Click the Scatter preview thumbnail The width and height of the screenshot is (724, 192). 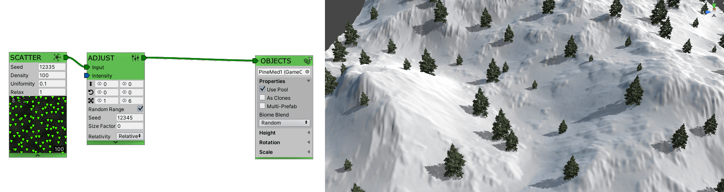click(38, 125)
